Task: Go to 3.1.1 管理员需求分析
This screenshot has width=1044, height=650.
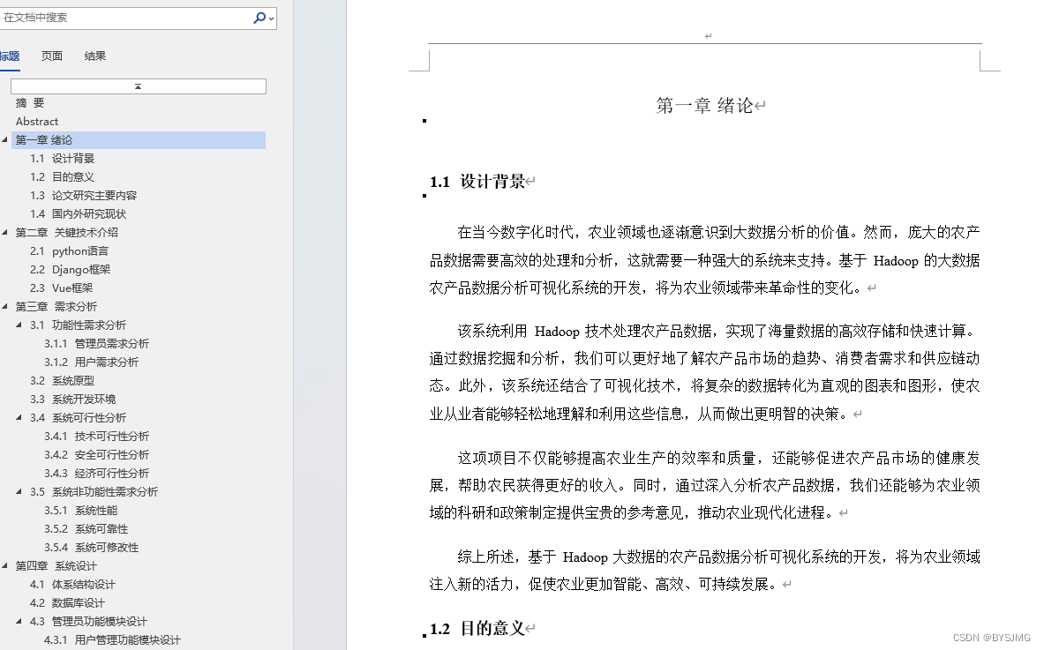Action: [96, 344]
